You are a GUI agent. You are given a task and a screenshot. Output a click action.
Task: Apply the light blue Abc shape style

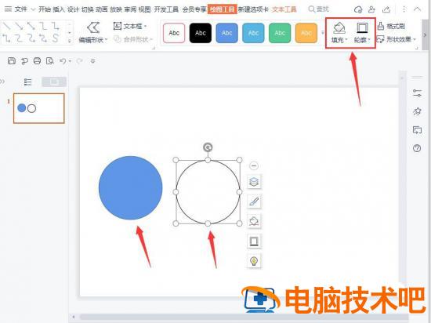[253, 33]
